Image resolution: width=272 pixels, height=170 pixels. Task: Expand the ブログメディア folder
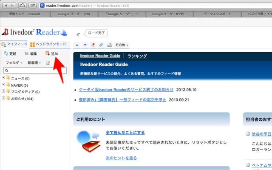click(x=3, y=91)
